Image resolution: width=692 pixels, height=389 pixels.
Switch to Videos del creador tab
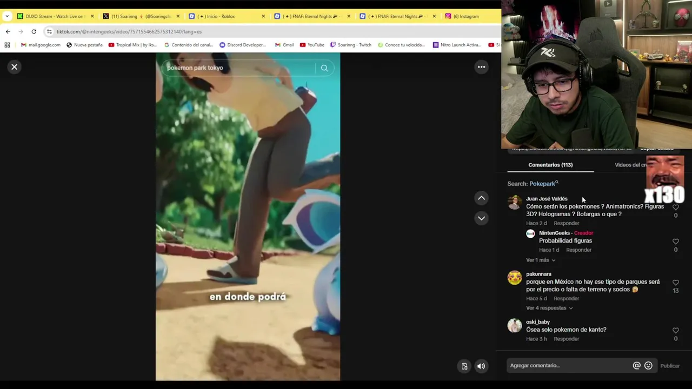click(x=630, y=165)
